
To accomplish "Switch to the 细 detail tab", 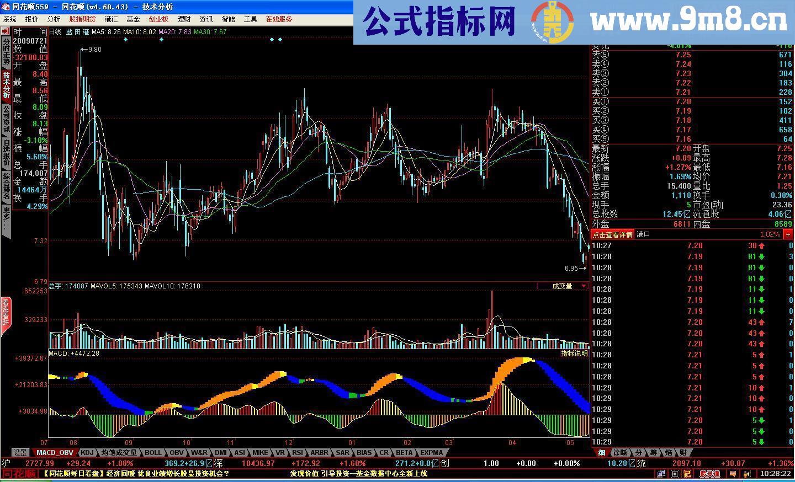I will point(602,453).
